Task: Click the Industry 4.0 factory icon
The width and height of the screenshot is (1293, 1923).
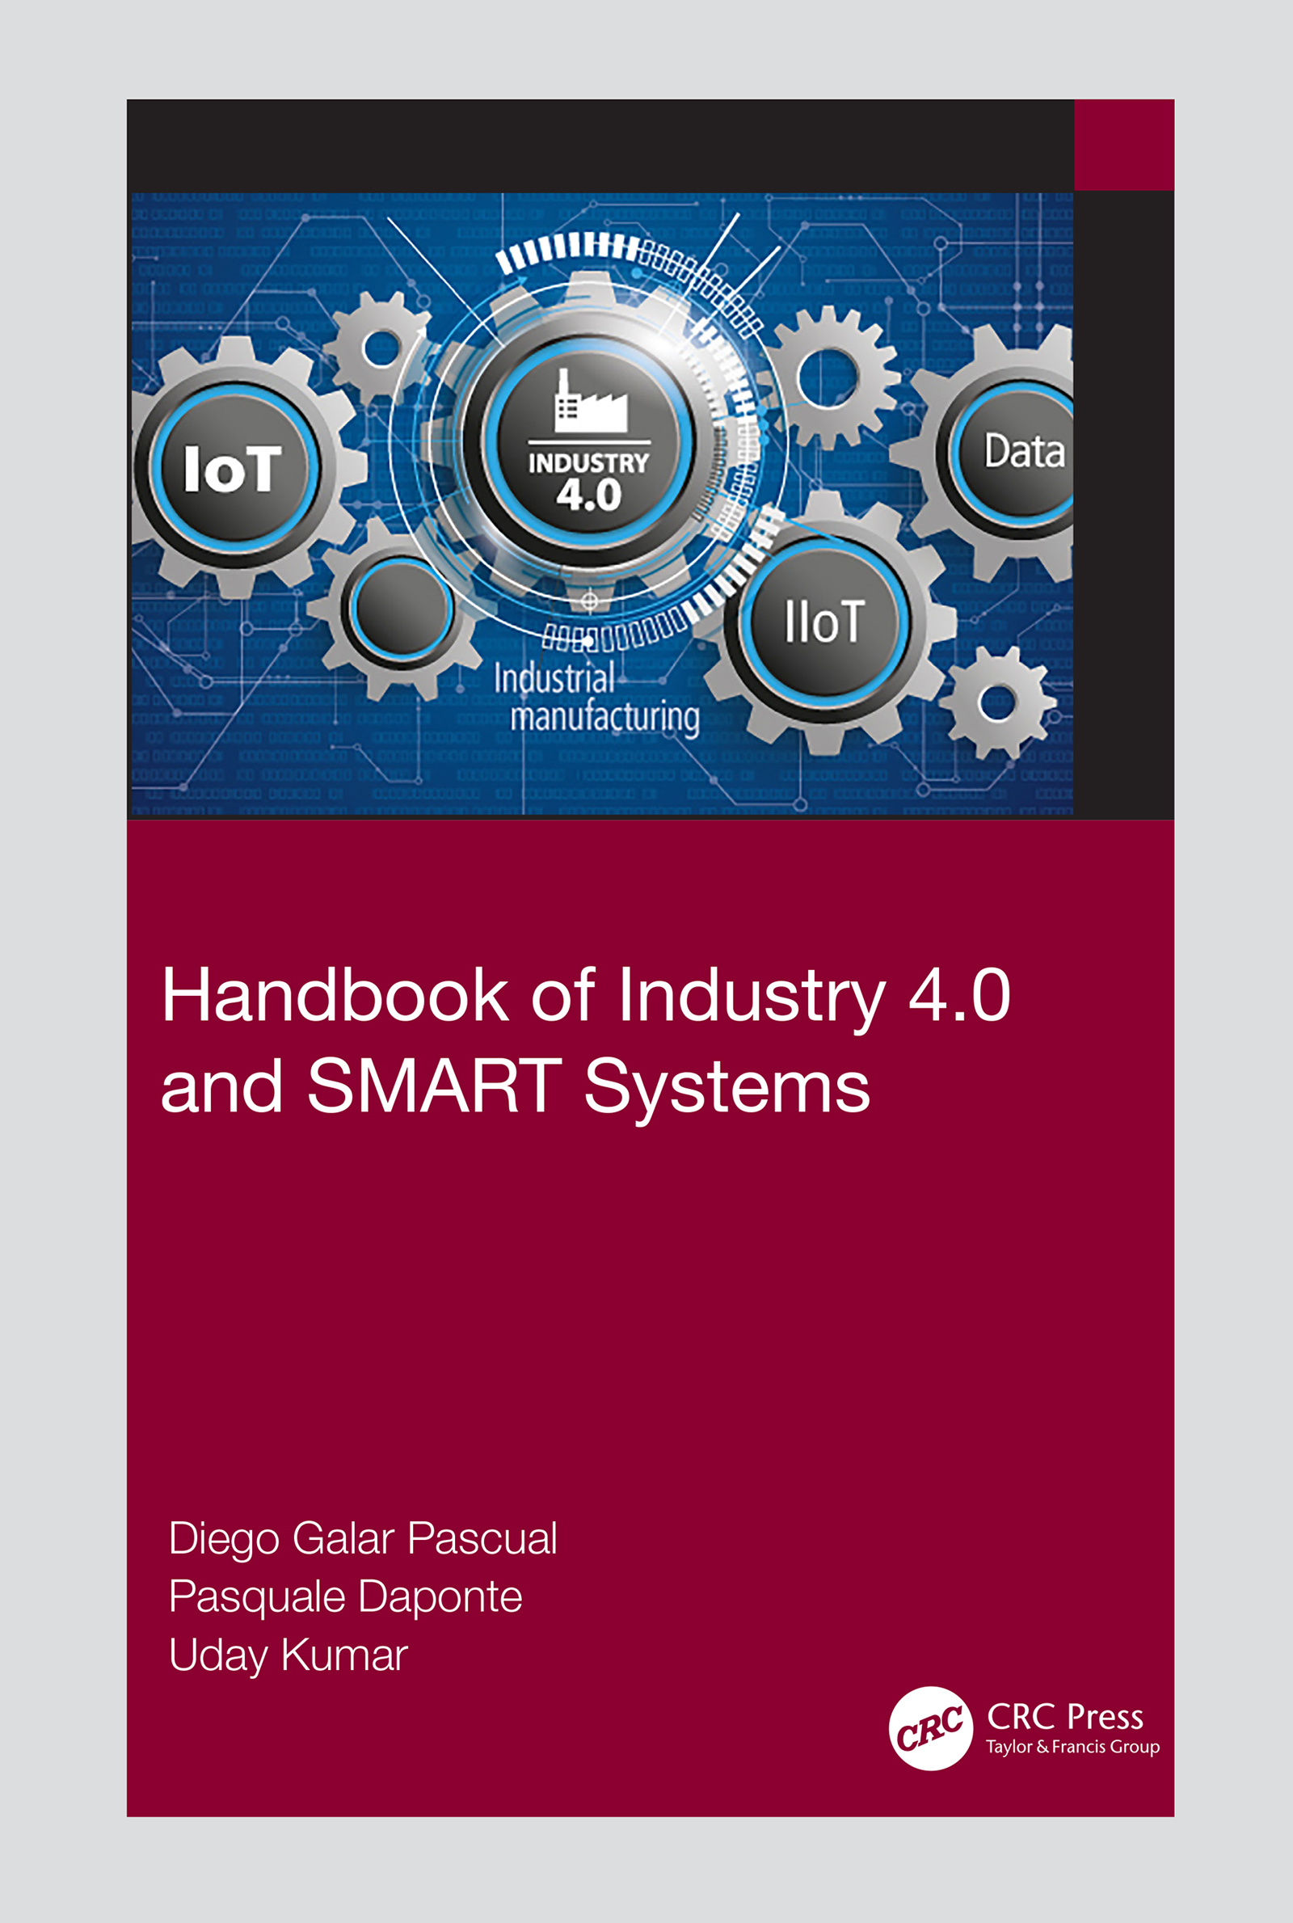Action: pos(590,401)
